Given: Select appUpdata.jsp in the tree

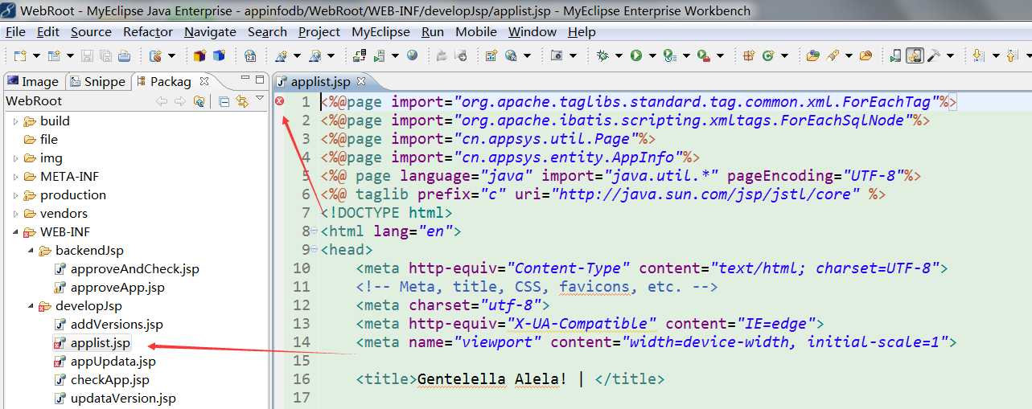Looking at the screenshot, I should [113, 362].
